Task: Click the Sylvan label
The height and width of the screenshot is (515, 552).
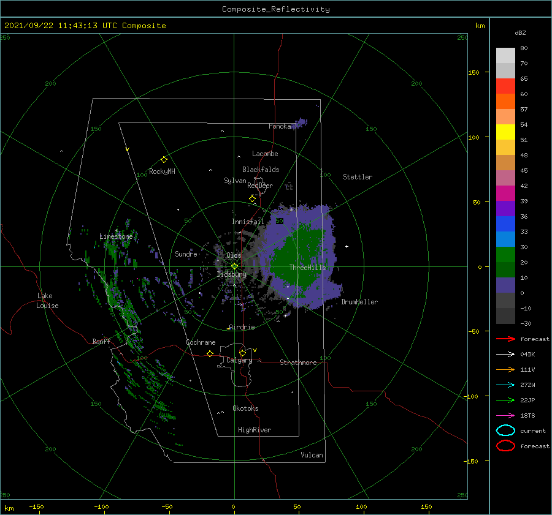Action: tap(235, 181)
